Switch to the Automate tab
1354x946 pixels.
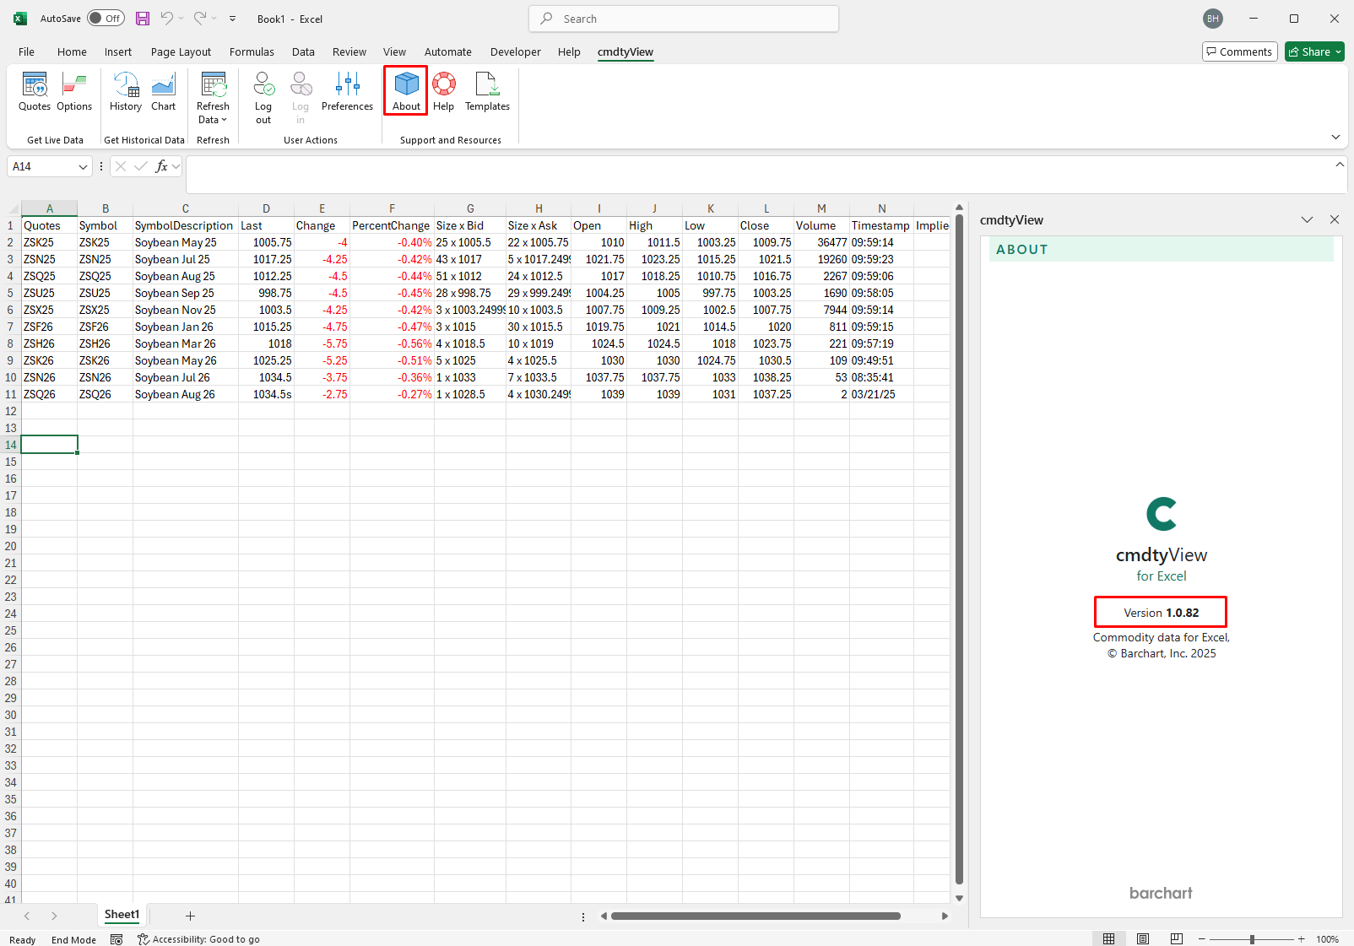(447, 51)
